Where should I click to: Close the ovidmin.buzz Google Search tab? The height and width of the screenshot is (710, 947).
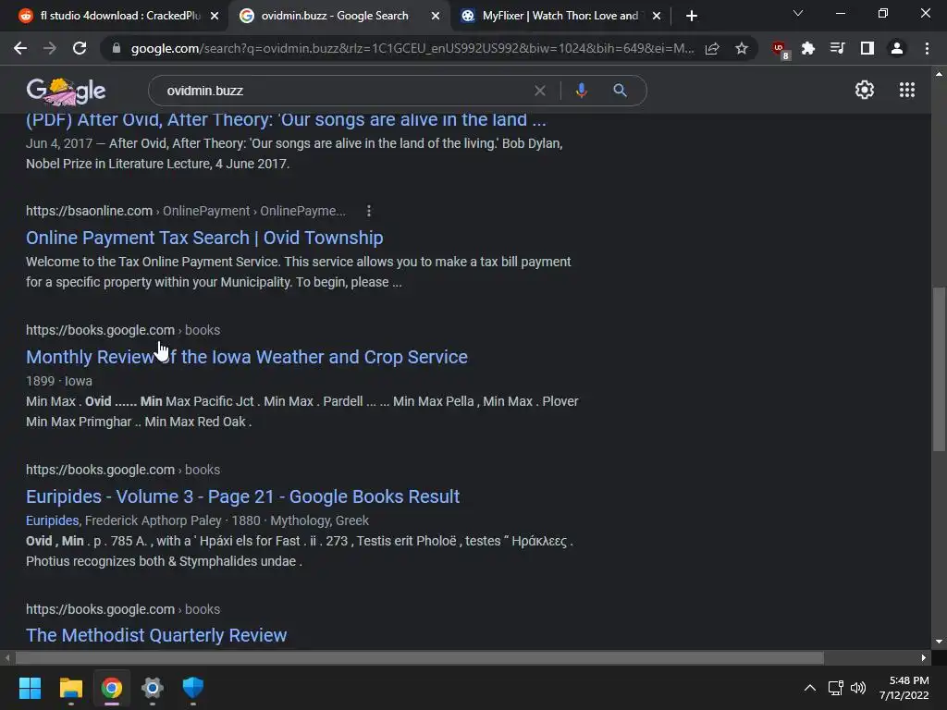[x=436, y=16]
